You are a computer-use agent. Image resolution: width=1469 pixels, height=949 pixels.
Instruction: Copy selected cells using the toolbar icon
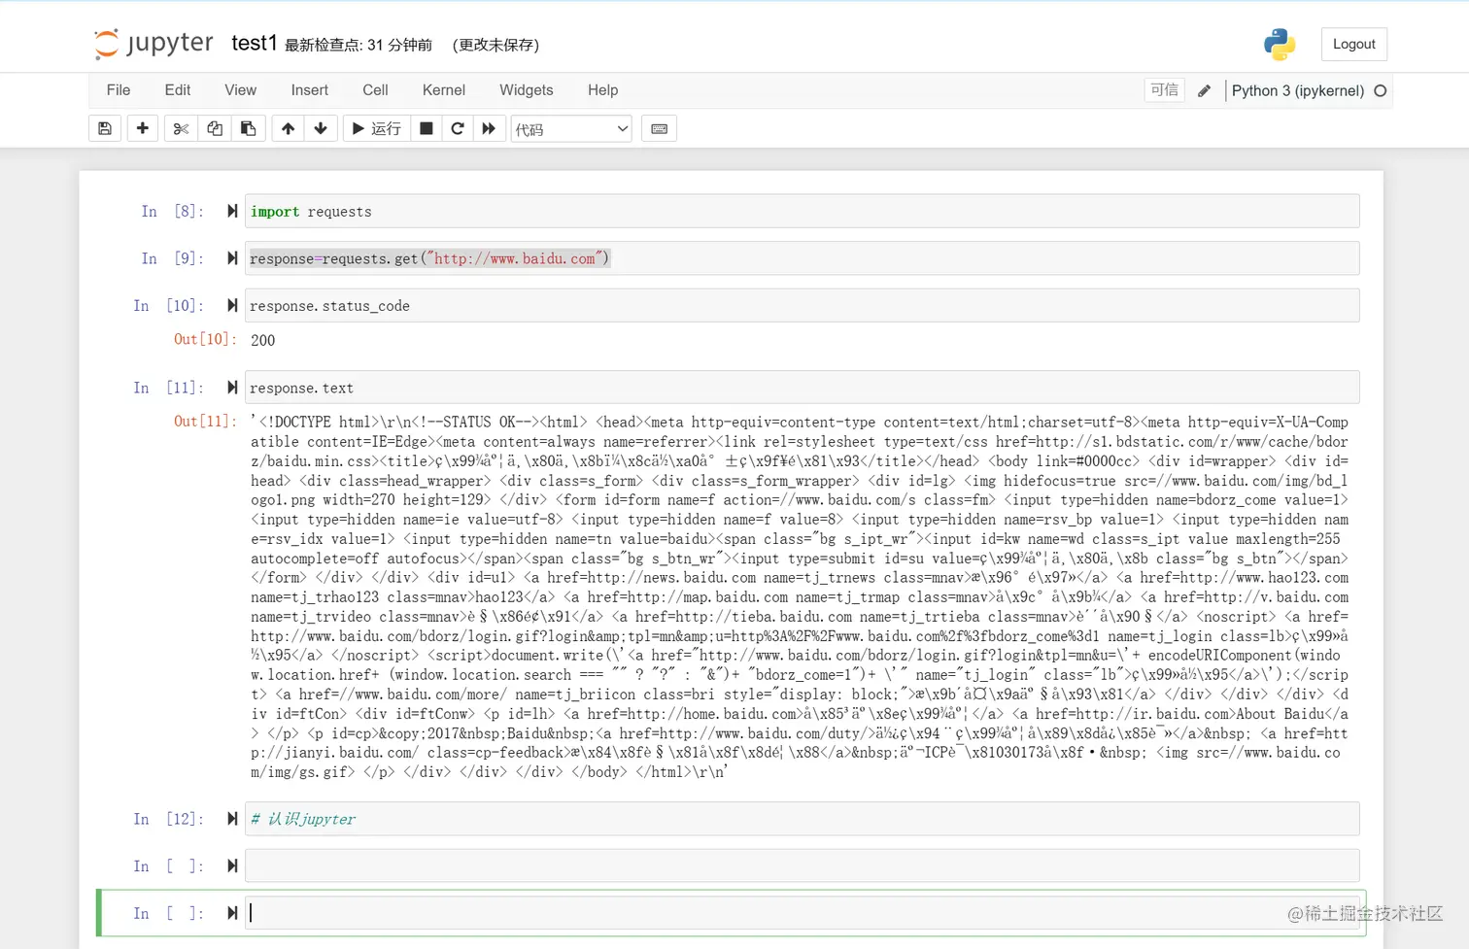[215, 128]
